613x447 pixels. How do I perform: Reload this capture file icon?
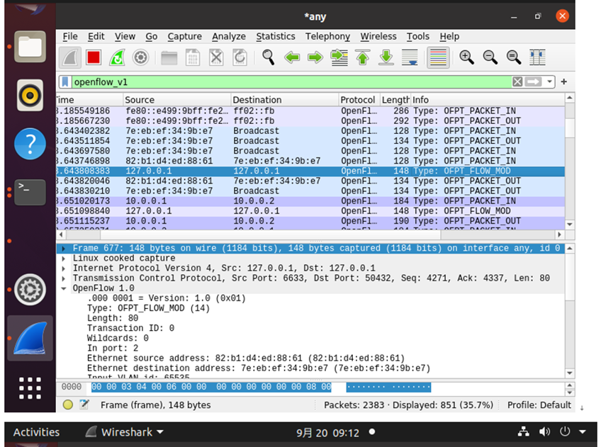[240, 57]
